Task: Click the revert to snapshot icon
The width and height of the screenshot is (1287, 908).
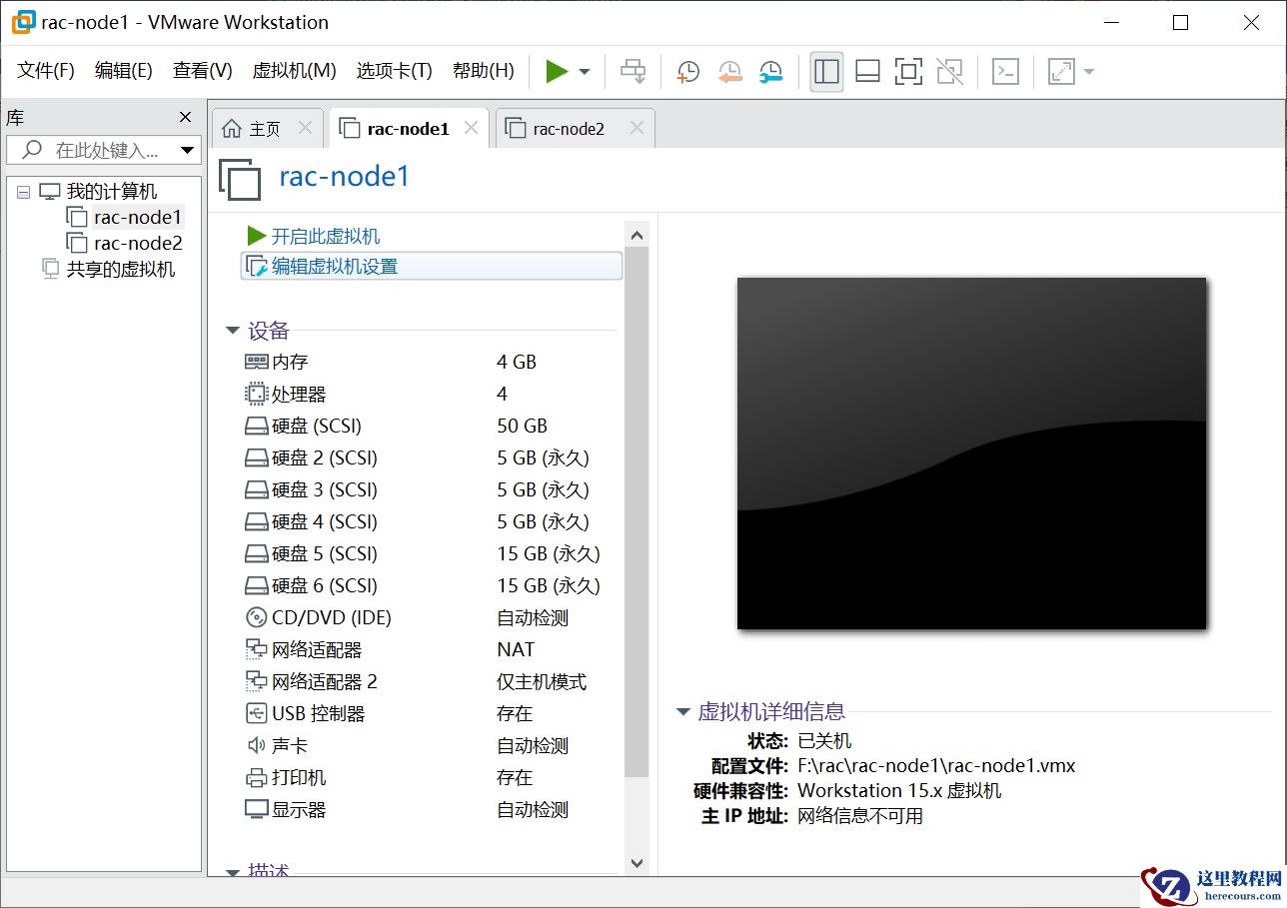Action: click(x=729, y=71)
